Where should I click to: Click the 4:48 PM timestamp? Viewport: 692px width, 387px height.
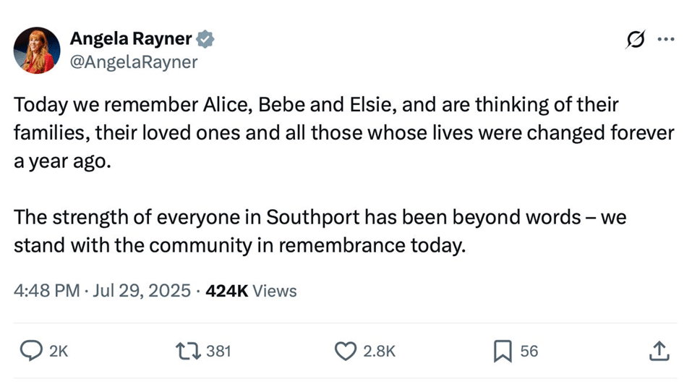[x=47, y=291]
